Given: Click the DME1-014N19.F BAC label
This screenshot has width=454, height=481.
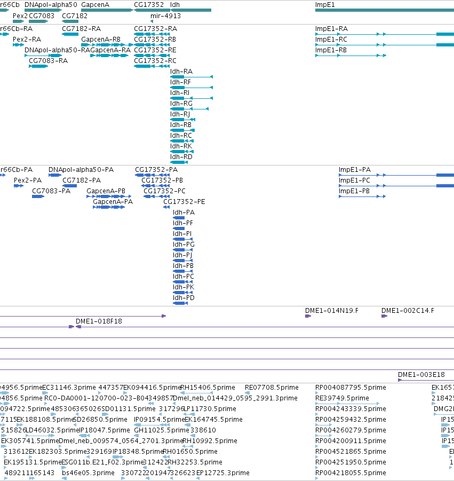Looking at the screenshot, I should coord(332,311).
